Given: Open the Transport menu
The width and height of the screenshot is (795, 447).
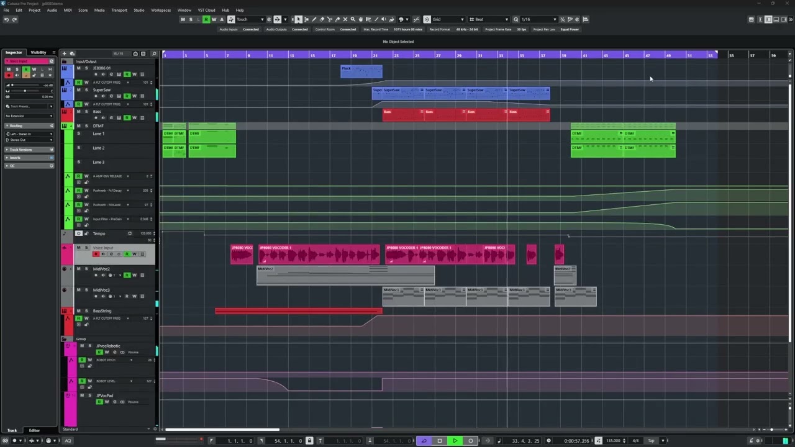Looking at the screenshot, I should (119, 10).
